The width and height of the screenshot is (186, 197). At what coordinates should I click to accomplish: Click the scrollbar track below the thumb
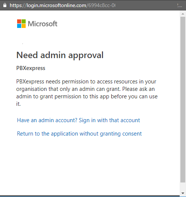(x=183, y=187)
